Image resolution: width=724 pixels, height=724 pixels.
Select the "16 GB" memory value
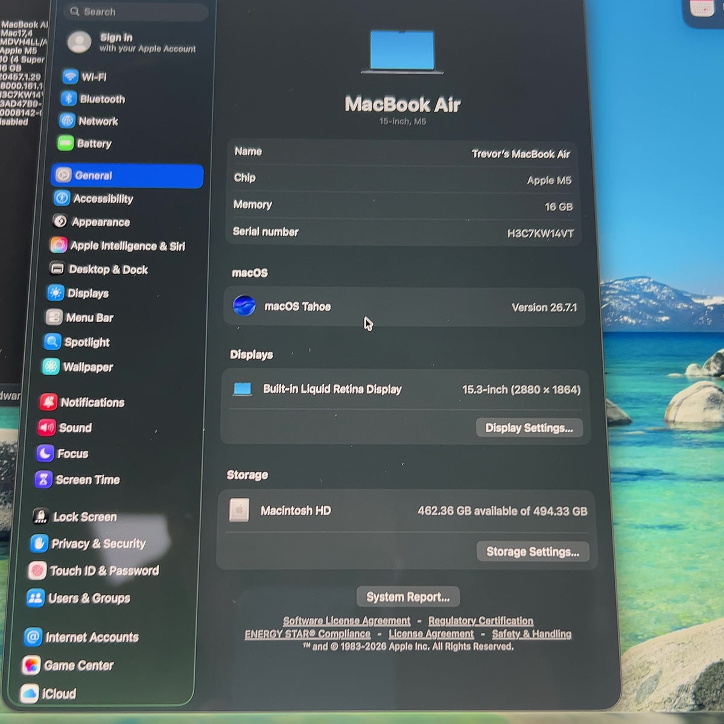559,207
